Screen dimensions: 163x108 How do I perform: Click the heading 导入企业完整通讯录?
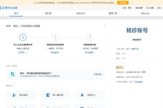[23, 45]
